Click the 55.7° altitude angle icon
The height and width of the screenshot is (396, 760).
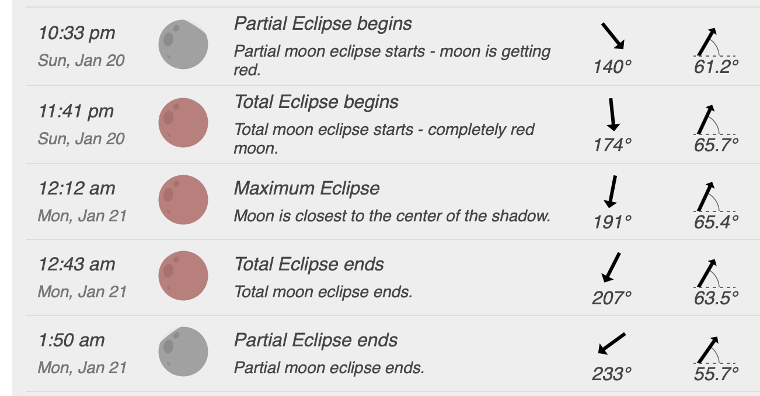[708, 349]
